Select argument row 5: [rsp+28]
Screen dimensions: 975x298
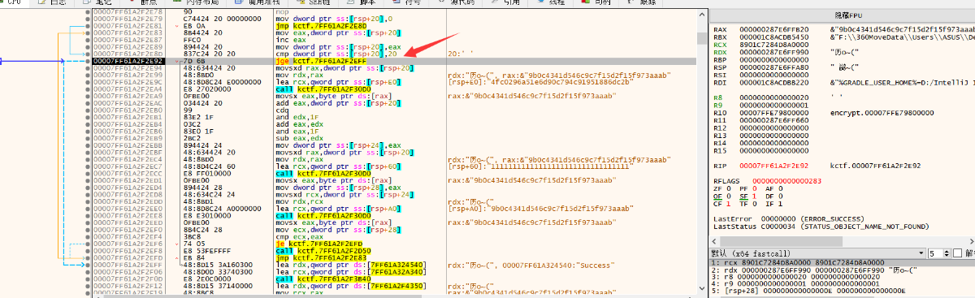tap(843, 292)
